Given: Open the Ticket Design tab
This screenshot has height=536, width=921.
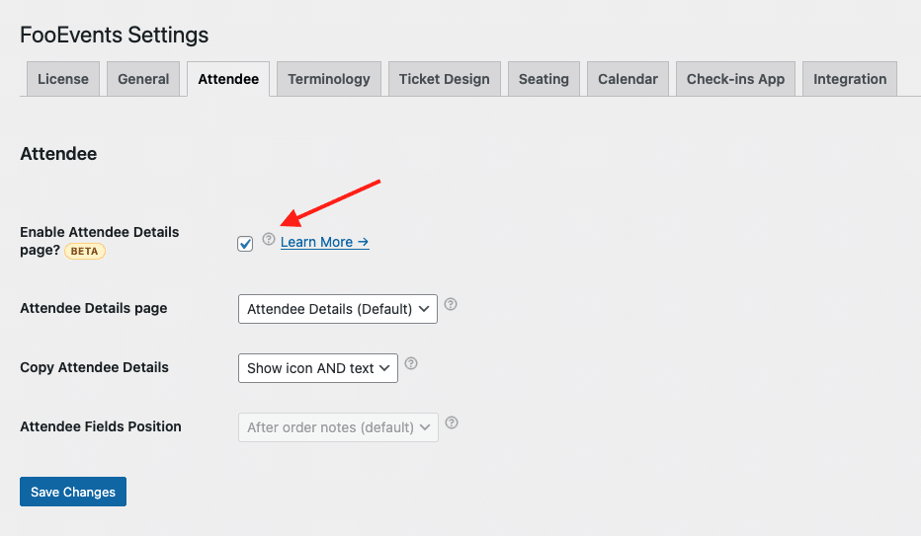Looking at the screenshot, I should tap(444, 79).
